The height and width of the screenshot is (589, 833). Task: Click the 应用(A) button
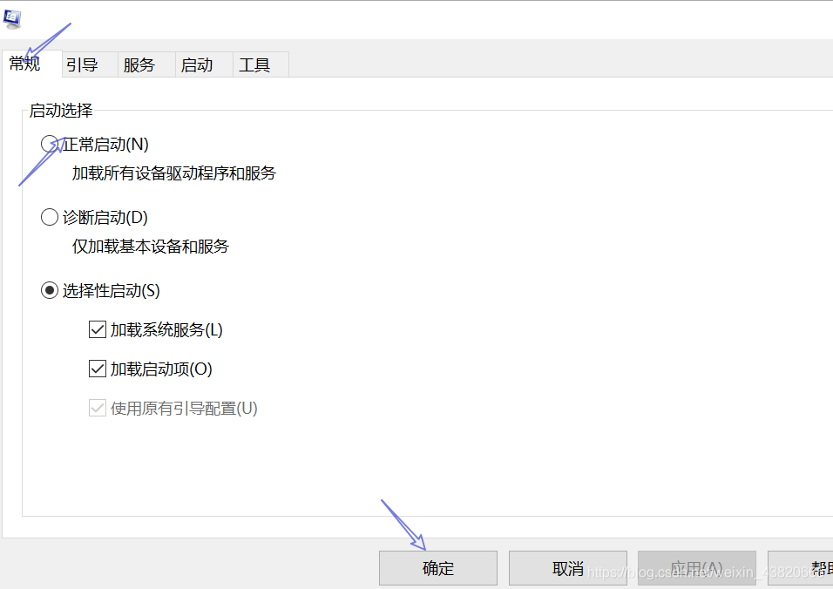[697, 568]
